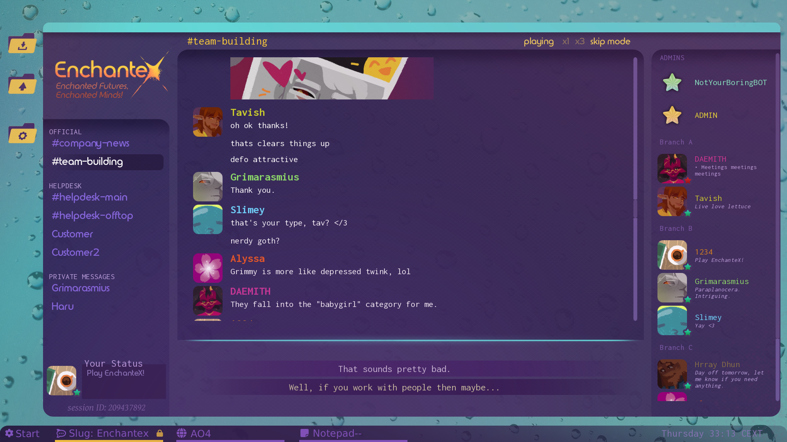Click DAEMITH avatar in member list
The width and height of the screenshot is (787, 442).
tap(672, 169)
